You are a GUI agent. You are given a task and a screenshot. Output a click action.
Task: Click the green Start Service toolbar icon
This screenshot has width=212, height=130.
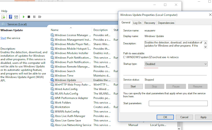click(24, 17)
